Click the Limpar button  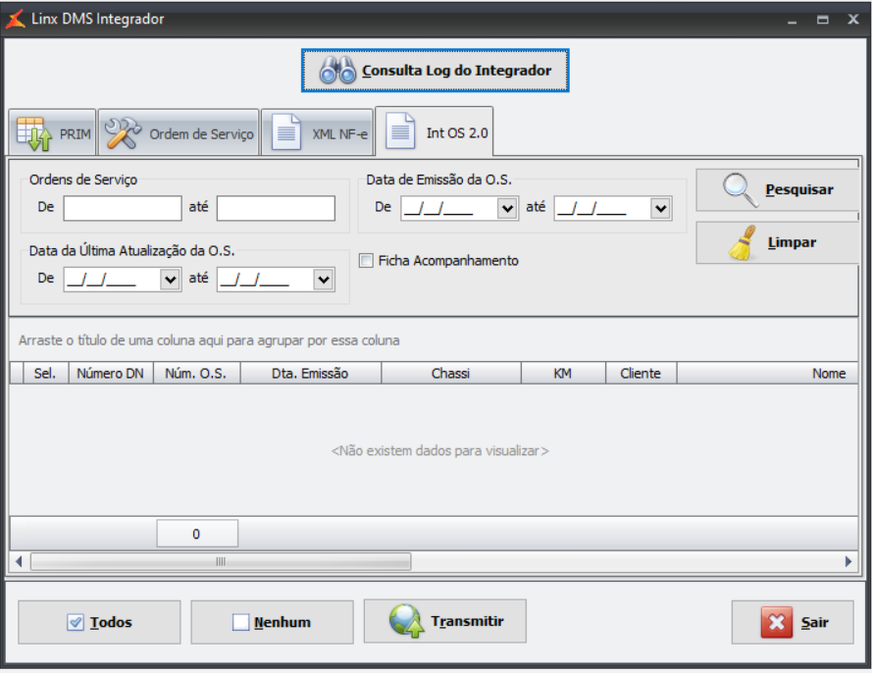pos(777,242)
